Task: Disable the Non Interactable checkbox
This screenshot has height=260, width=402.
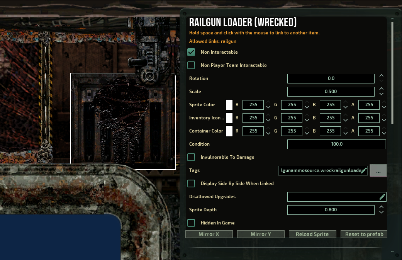Action: coord(191,52)
